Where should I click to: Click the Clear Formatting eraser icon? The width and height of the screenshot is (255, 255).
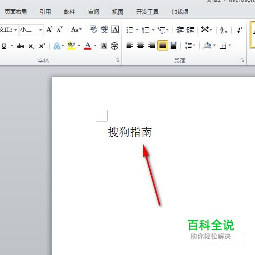coord(94,29)
